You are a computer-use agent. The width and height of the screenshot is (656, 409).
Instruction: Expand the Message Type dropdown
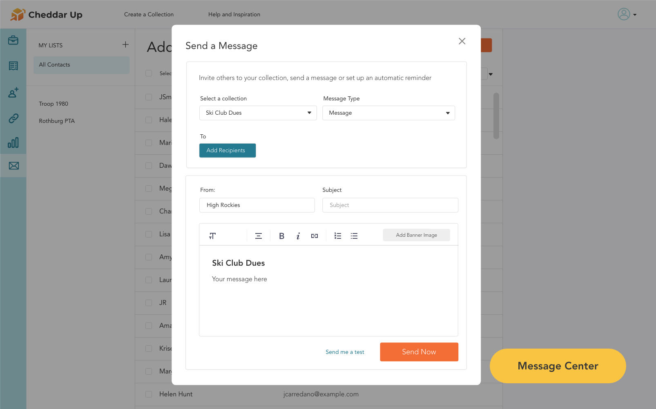point(388,113)
